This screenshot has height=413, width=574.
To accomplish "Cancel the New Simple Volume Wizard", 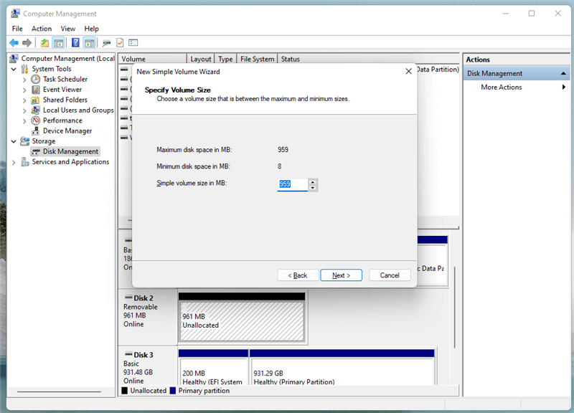I will pyautogui.click(x=390, y=275).
